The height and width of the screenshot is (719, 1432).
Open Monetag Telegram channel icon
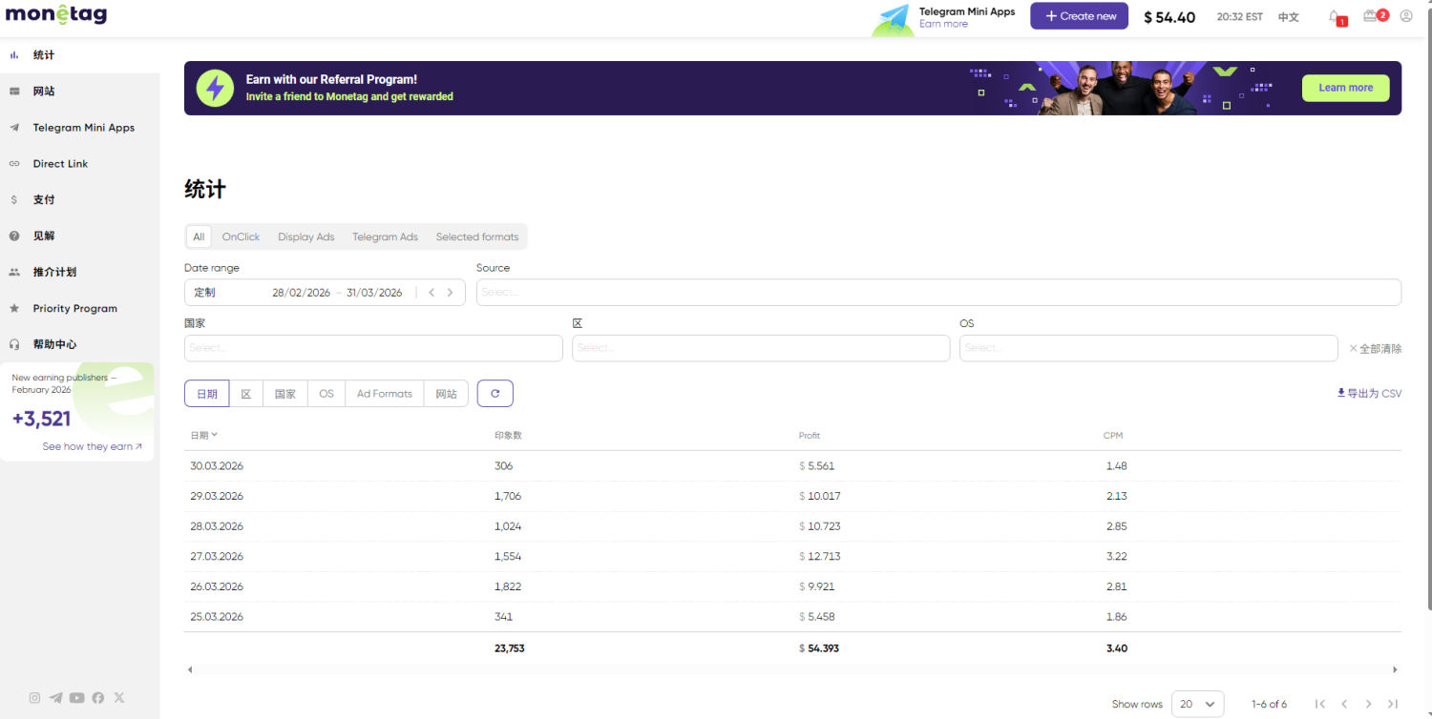[56, 698]
